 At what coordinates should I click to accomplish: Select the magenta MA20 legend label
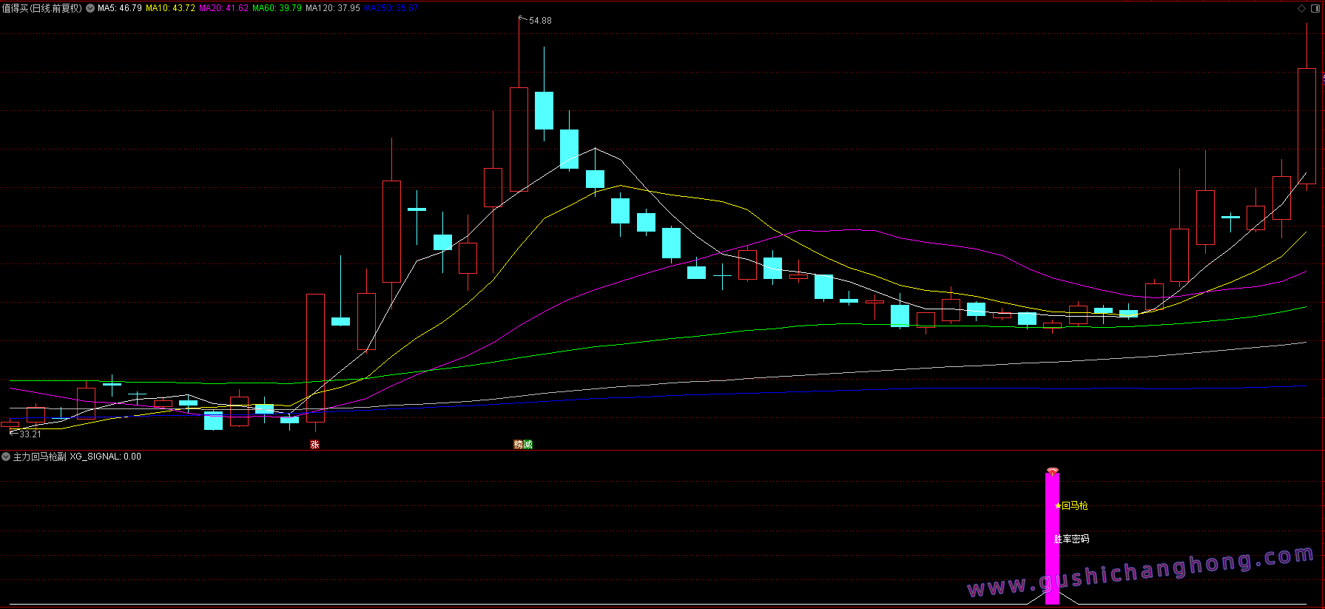tap(223, 8)
